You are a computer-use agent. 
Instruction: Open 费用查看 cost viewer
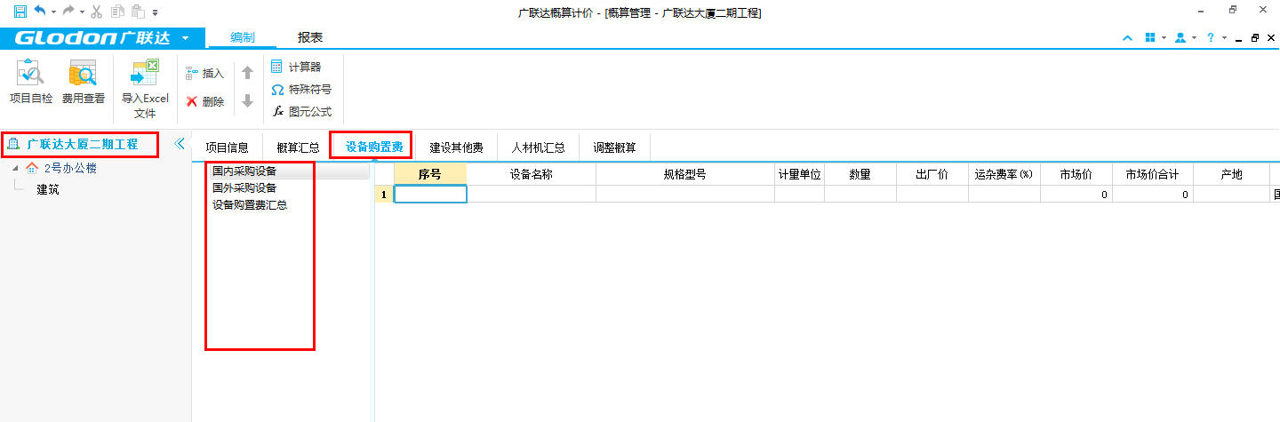[83, 83]
